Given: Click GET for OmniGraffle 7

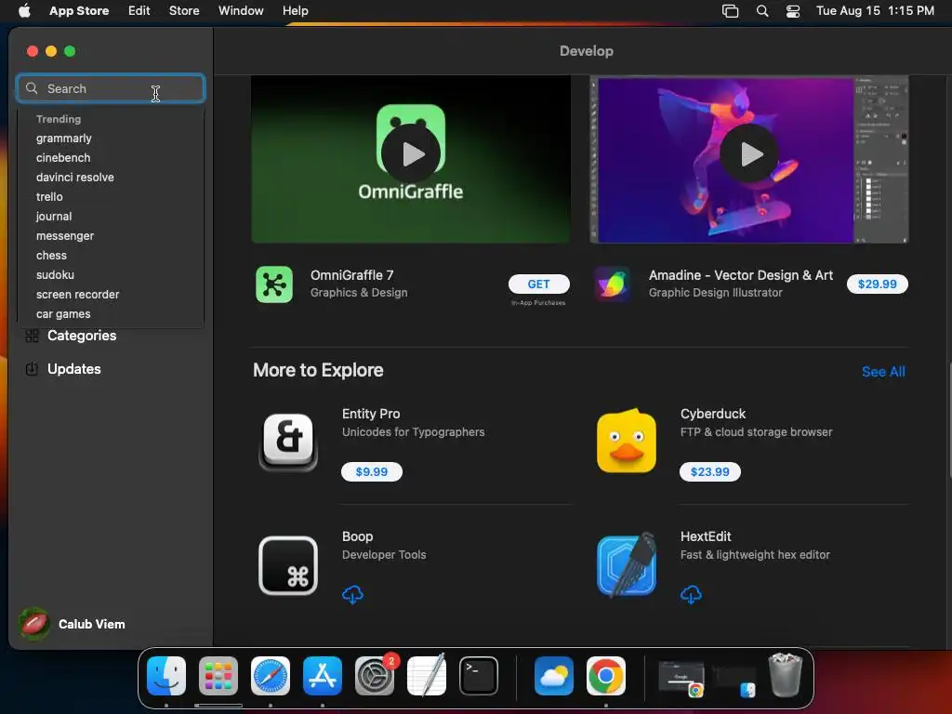Looking at the screenshot, I should [x=538, y=284].
